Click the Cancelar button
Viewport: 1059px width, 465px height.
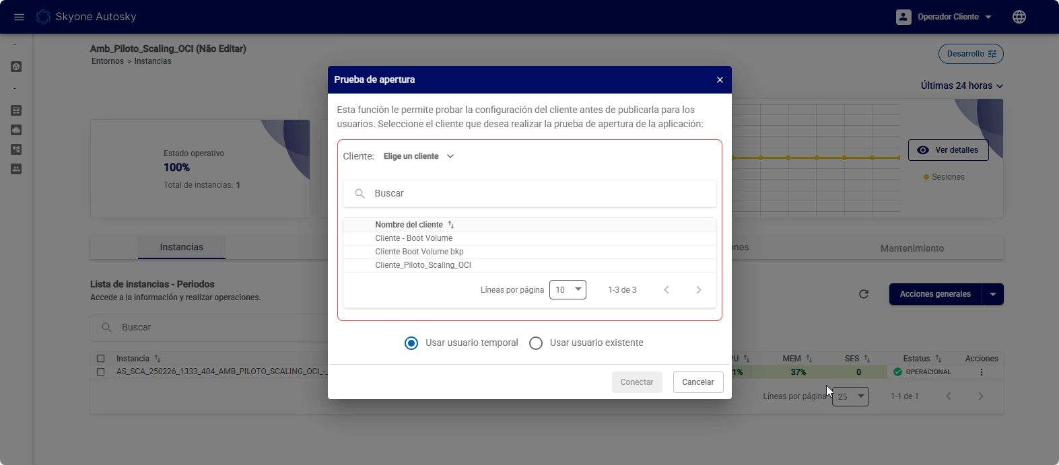point(697,382)
